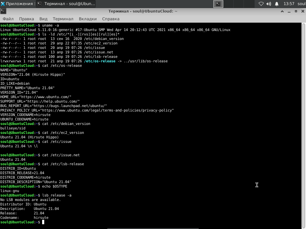Click the linux-gnu output text

click(10, 191)
